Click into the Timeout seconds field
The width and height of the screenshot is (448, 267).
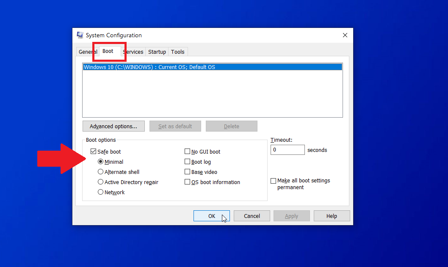tap(288, 150)
